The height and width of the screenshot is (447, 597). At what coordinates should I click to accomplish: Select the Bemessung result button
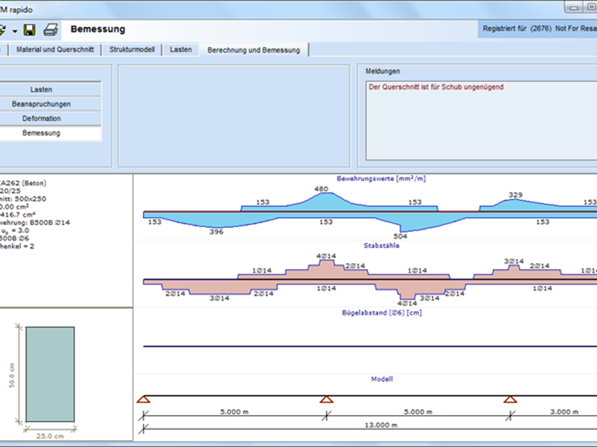tap(51, 133)
